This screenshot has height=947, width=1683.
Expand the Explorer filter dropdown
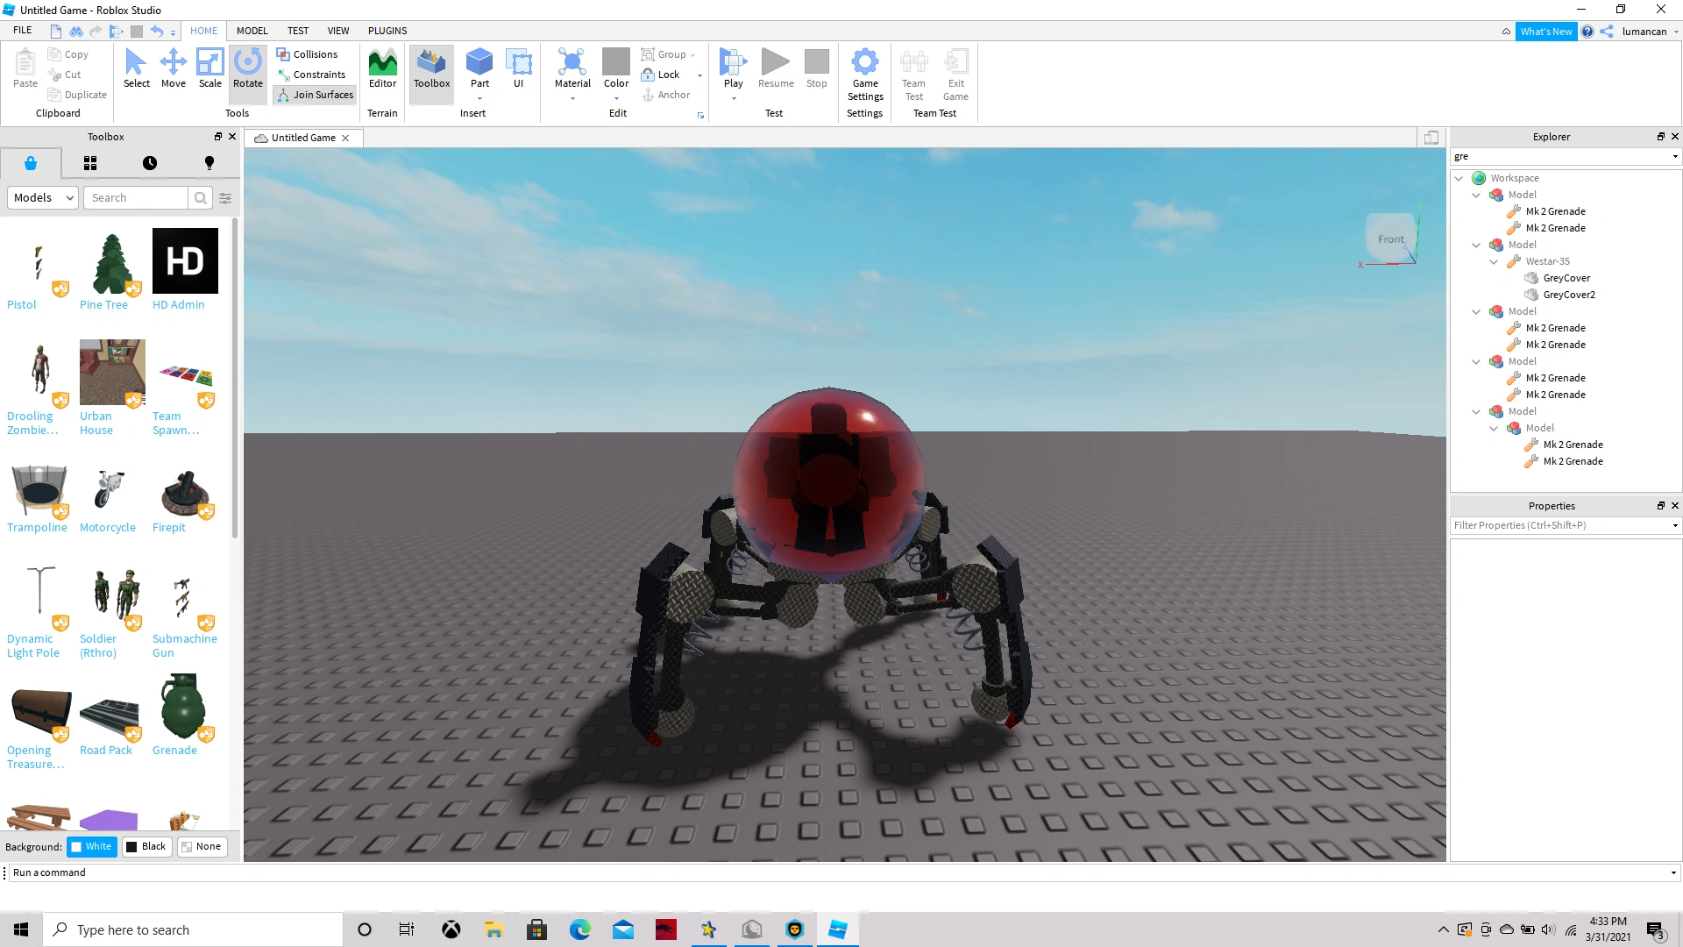tap(1675, 156)
